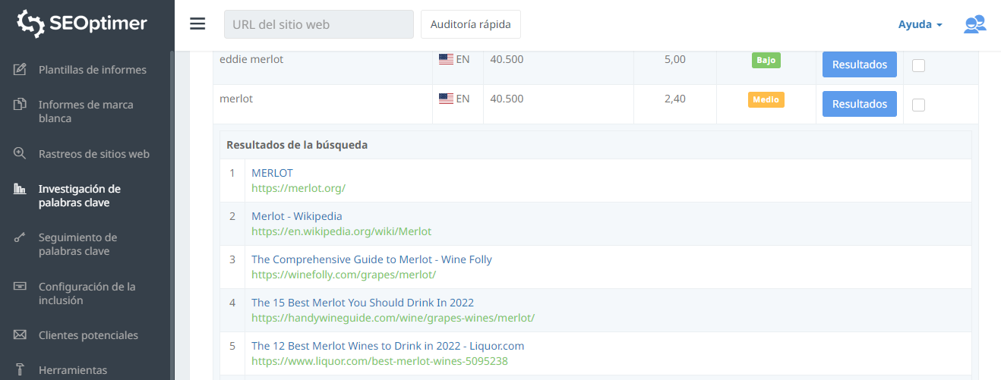
Task: Check the eddie merlot row checkbox
Action: coord(918,65)
